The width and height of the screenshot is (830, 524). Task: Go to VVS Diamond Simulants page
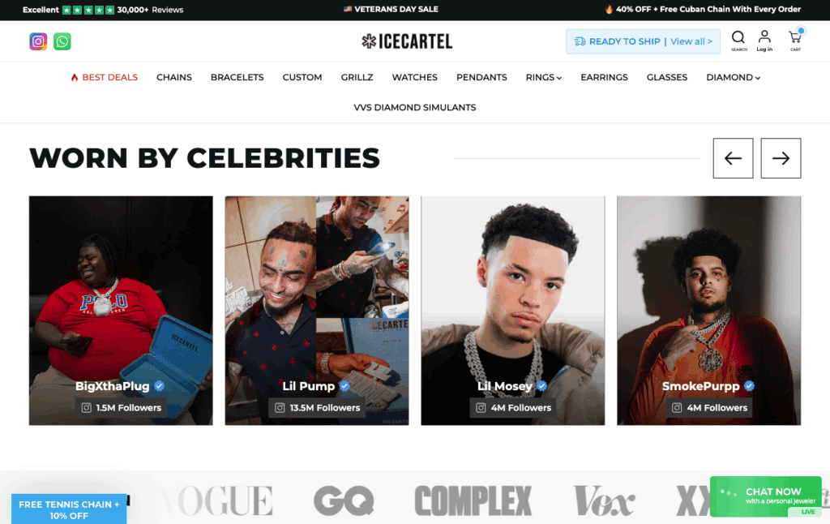tap(414, 108)
